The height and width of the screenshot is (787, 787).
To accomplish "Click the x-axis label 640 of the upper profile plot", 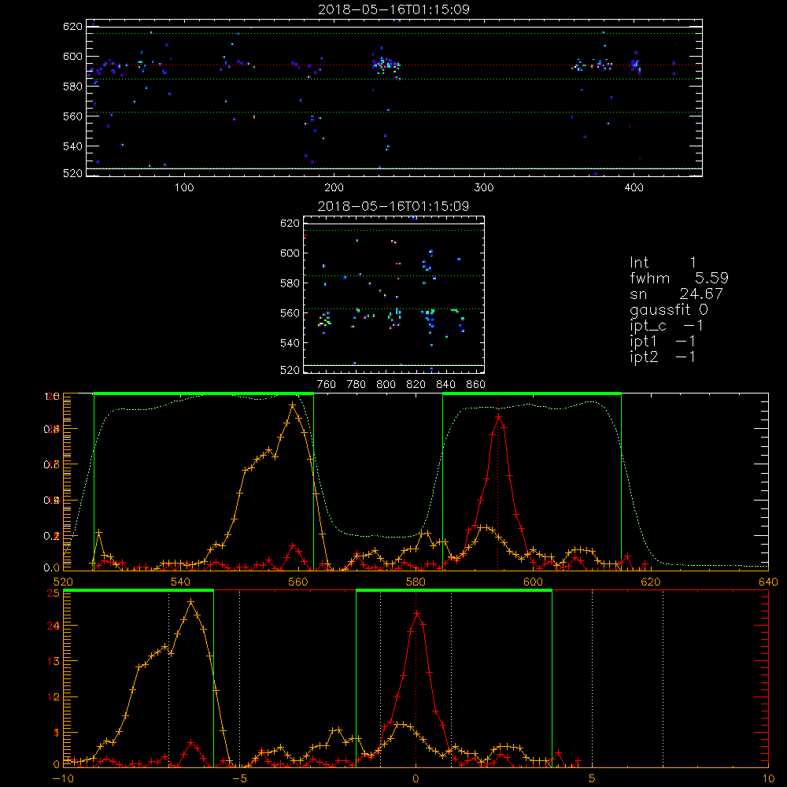I will click(768, 582).
